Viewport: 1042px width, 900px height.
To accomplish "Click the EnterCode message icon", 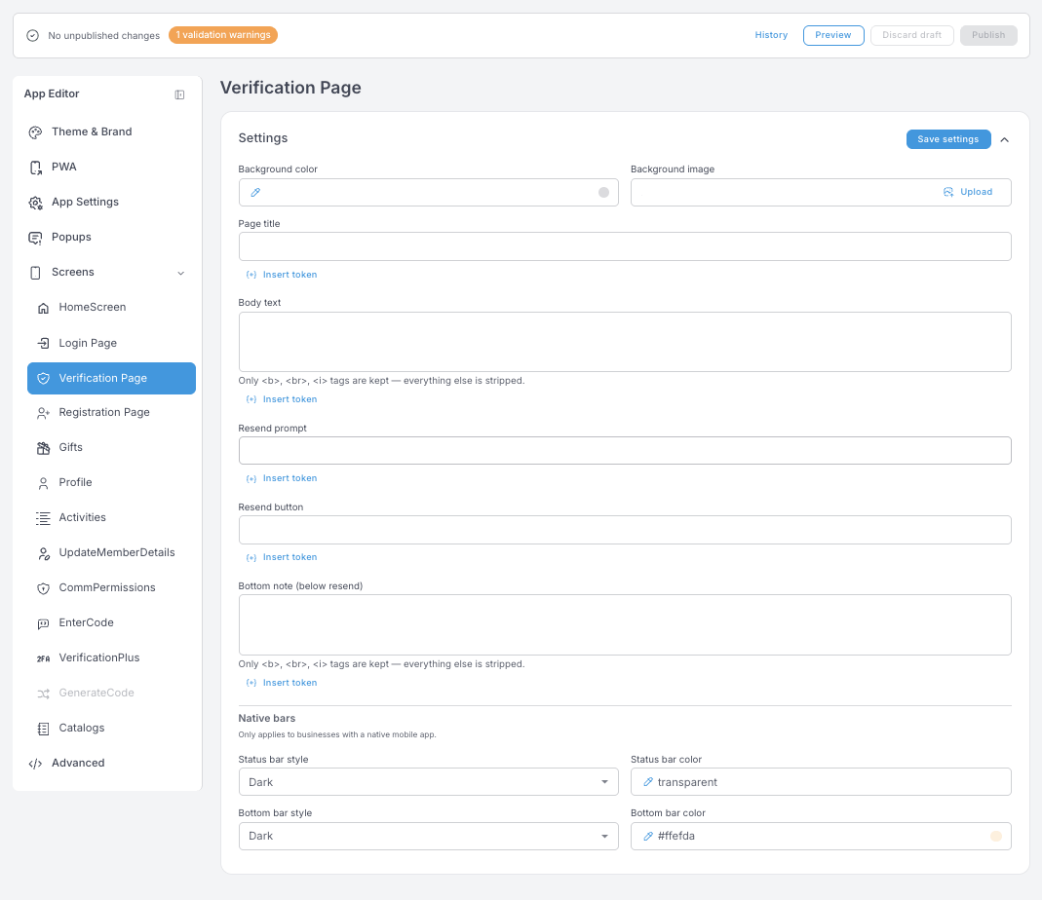I will pyautogui.click(x=43, y=623).
